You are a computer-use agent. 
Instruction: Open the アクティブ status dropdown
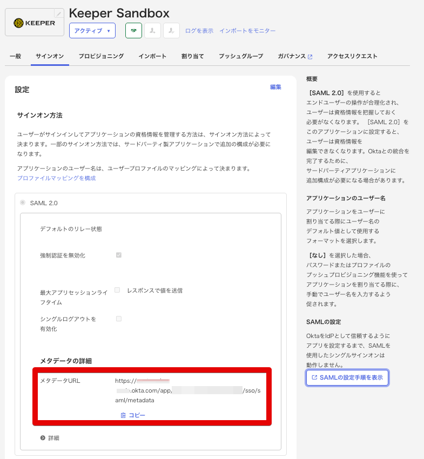click(x=92, y=31)
